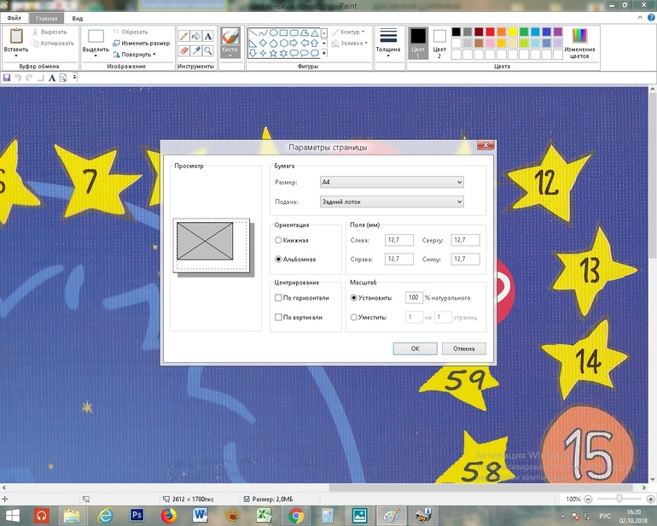Screen dimensions: 657x526
Task: Activate the Magnifier tool
Action: pyautogui.click(x=207, y=50)
